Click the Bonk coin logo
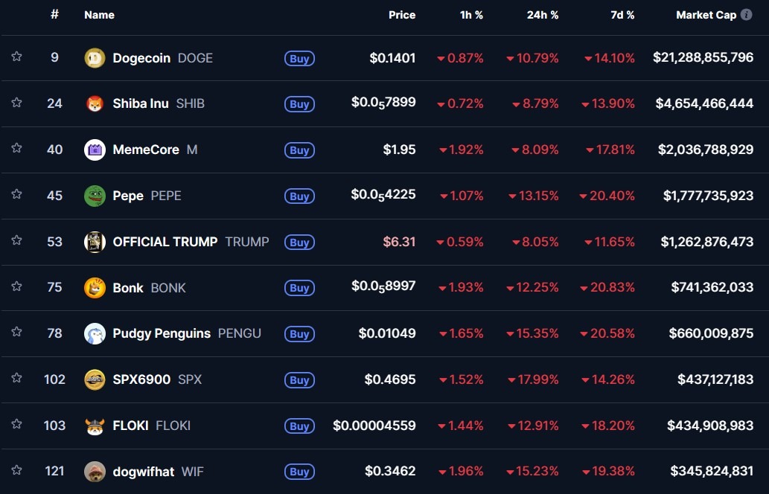The image size is (769, 494). pyautogui.click(x=95, y=288)
